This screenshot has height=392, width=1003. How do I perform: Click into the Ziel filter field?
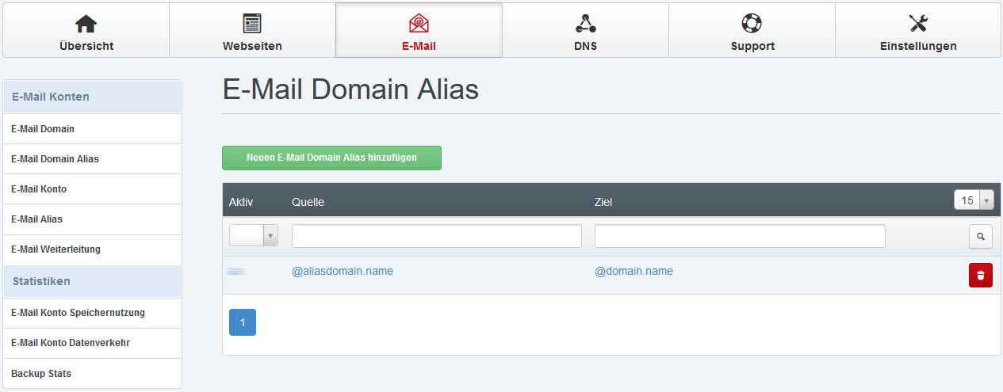pos(739,236)
